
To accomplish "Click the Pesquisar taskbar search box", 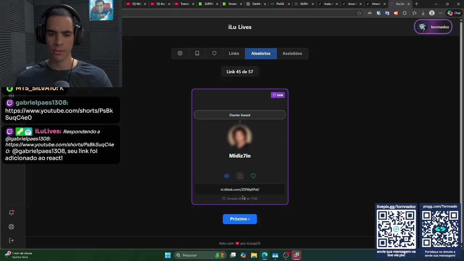I will point(200,255).
